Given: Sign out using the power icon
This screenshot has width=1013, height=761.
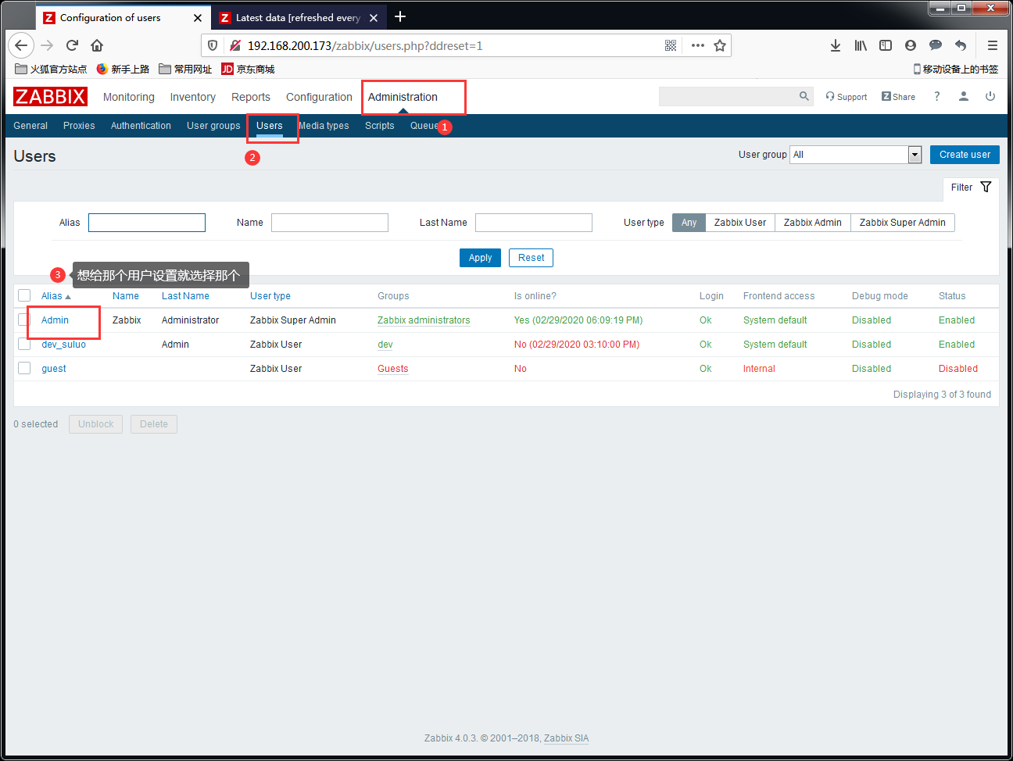Looking at the screenshot, I should pos(990,96).
